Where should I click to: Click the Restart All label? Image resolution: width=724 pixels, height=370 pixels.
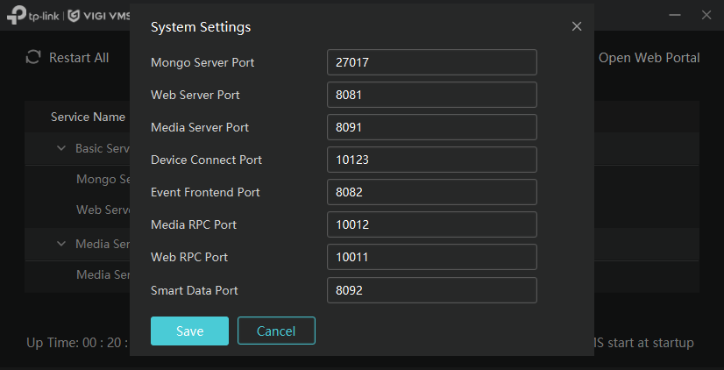pos(79,58)
